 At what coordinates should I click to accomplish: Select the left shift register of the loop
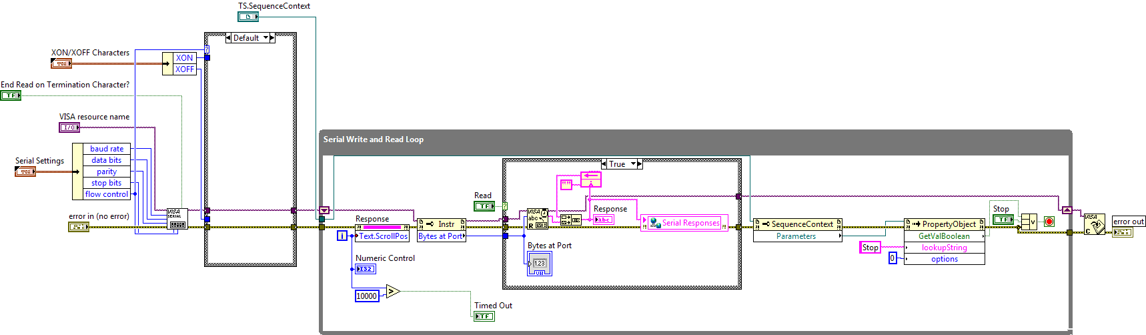[324, 210]
